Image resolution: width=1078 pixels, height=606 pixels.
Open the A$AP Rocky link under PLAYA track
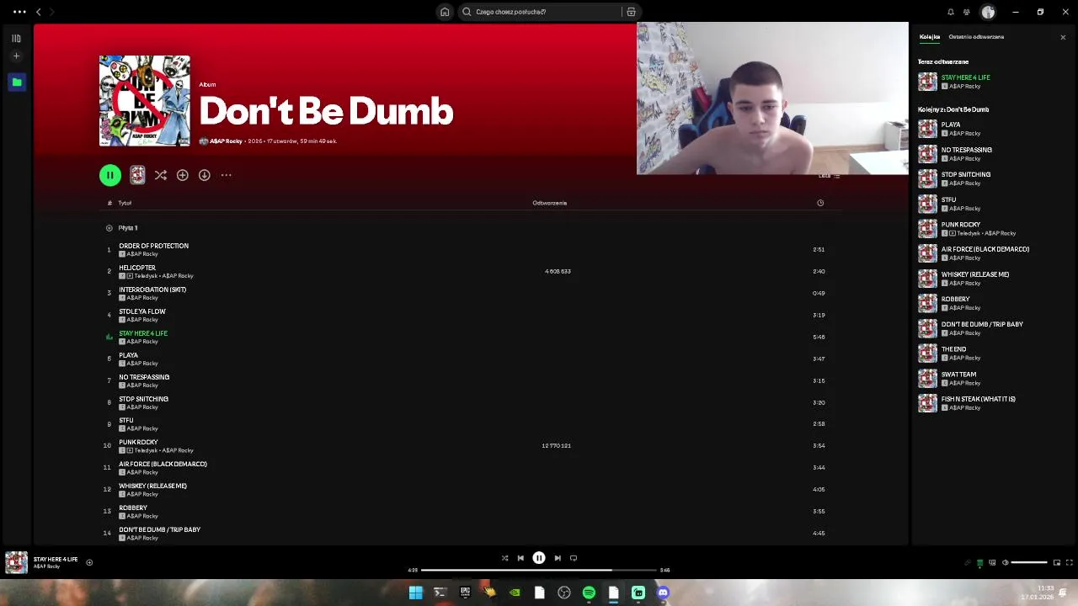142,364
